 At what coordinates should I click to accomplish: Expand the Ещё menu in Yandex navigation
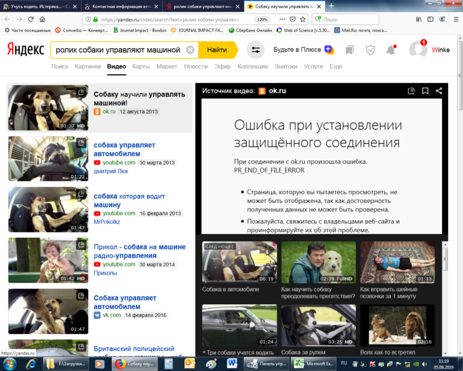click(x=336, y=66)
